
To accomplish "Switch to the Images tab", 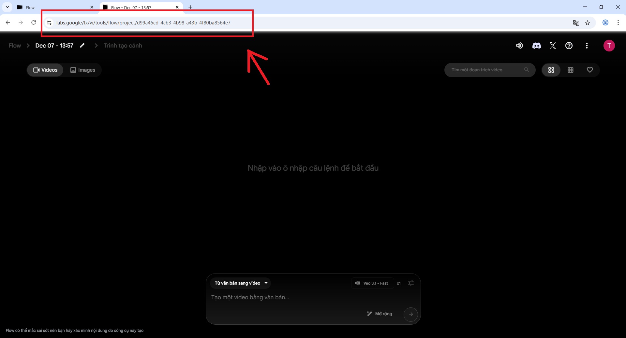I will tap(83, 70).
